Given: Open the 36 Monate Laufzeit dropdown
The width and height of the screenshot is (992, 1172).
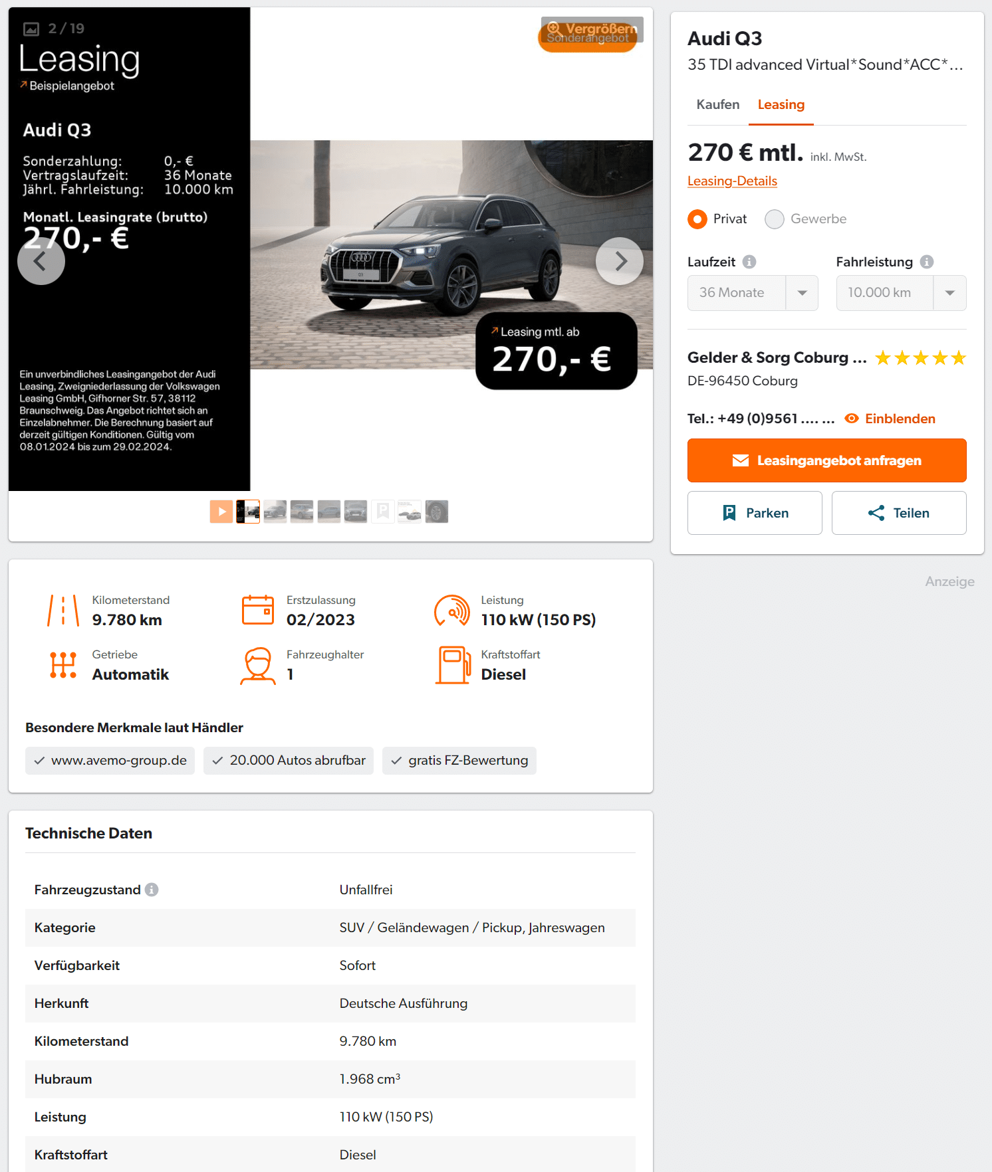Looking at the screenshot, I should pos(753,293).
